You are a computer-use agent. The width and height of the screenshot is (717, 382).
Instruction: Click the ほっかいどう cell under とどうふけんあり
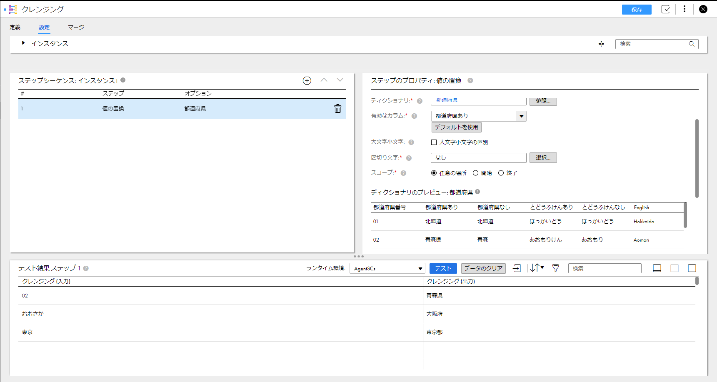tap(546, 222)
